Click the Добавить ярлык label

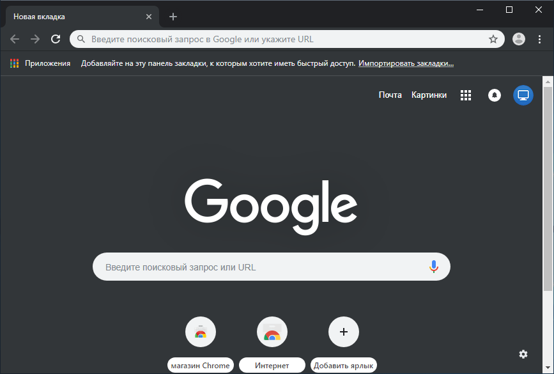(x=343, y=365)
